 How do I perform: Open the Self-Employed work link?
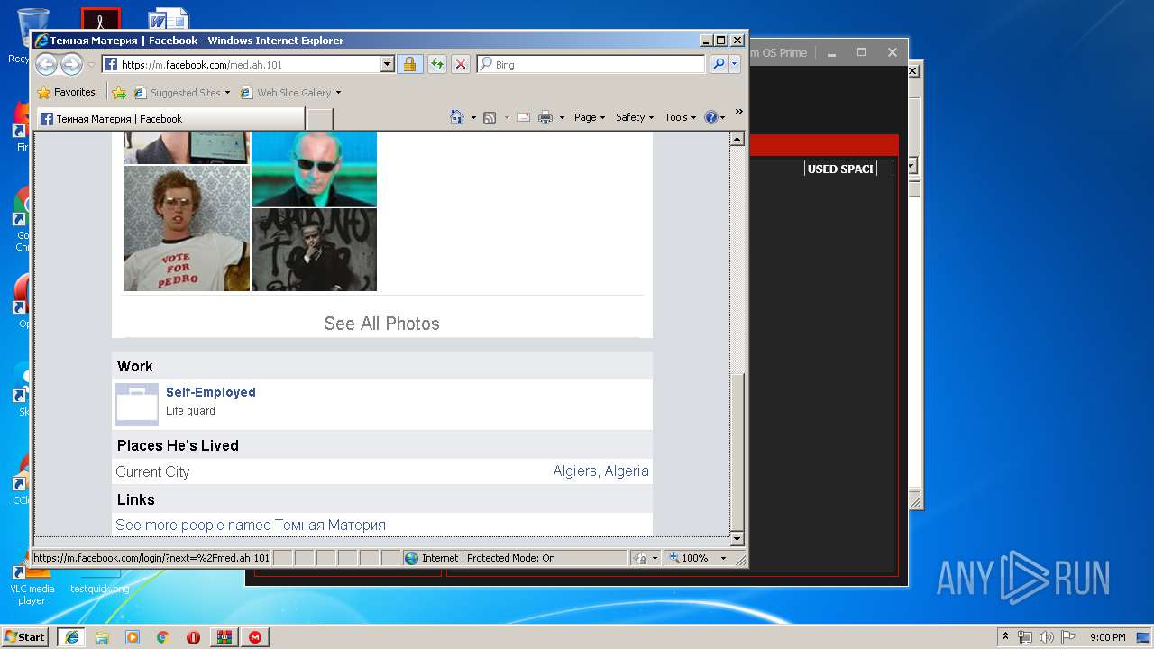click(x=211, y=392)
